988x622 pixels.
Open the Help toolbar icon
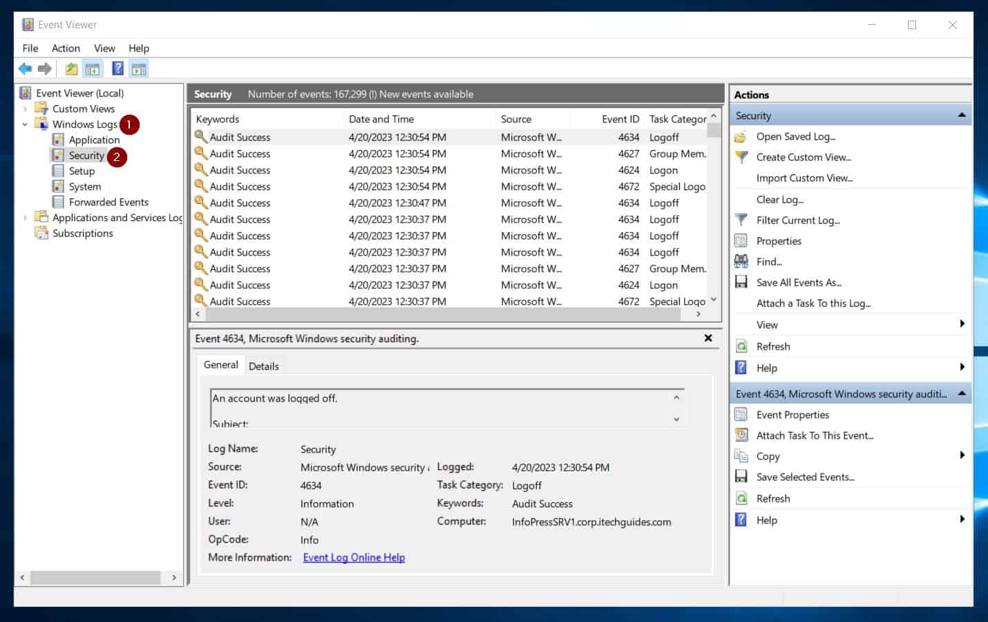116,68
